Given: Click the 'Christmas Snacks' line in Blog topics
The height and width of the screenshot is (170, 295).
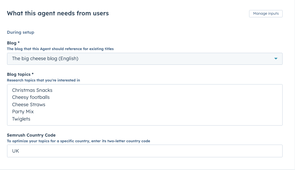Looking at the screenshot, I should 32,90.
